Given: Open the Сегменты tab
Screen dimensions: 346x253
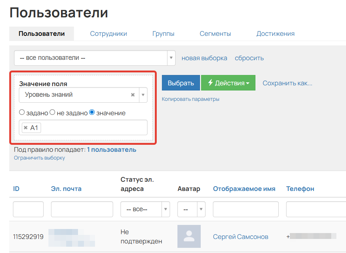Looking at the screenshot, I should (x=215, y=33).
